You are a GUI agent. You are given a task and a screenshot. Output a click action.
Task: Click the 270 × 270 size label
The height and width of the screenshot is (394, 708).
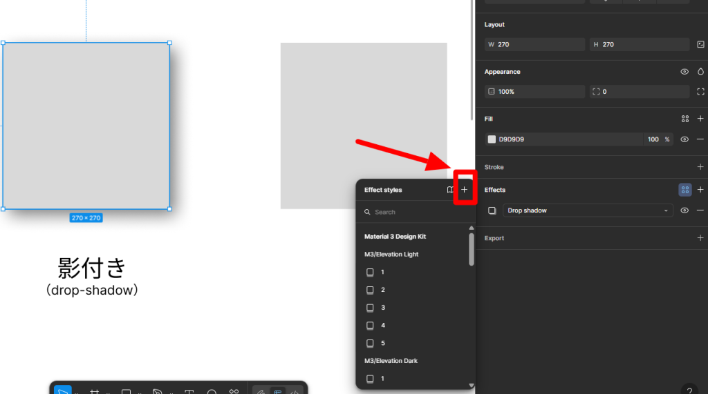pyautogui.click(x=86, y=218)
